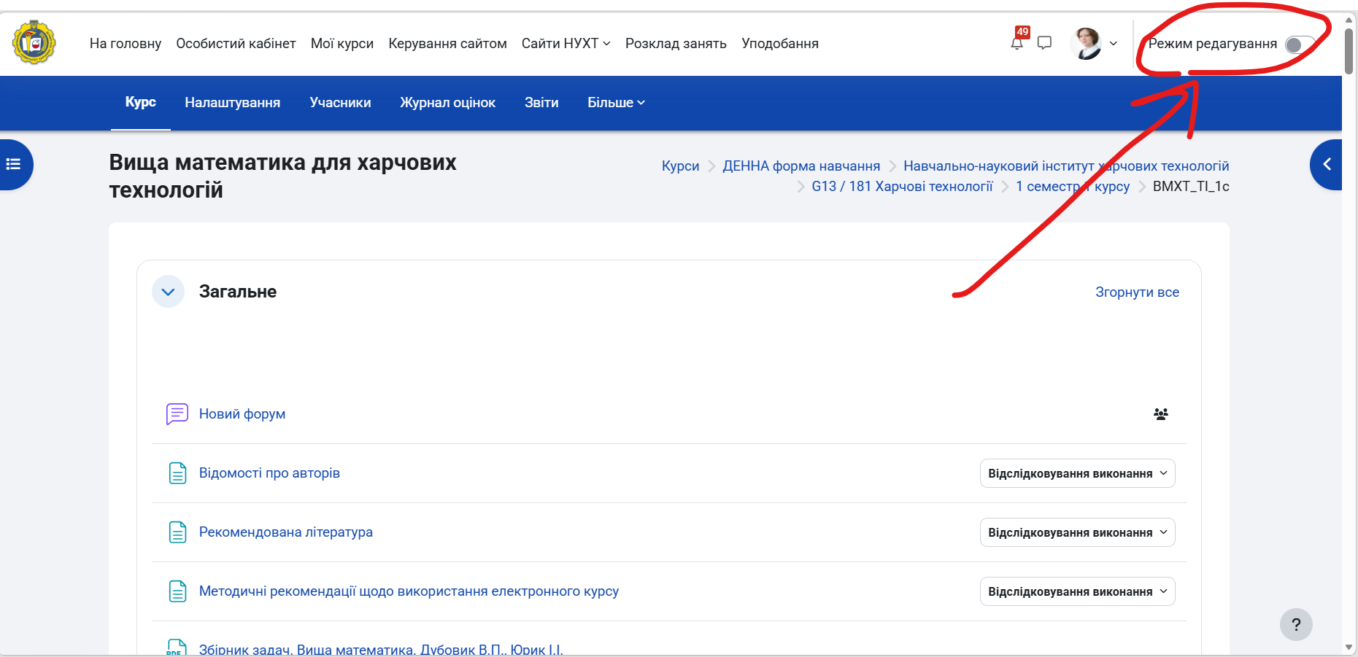Click the page vertical scrollbar thumb

pyautogui.click(x=1349, y=50)
